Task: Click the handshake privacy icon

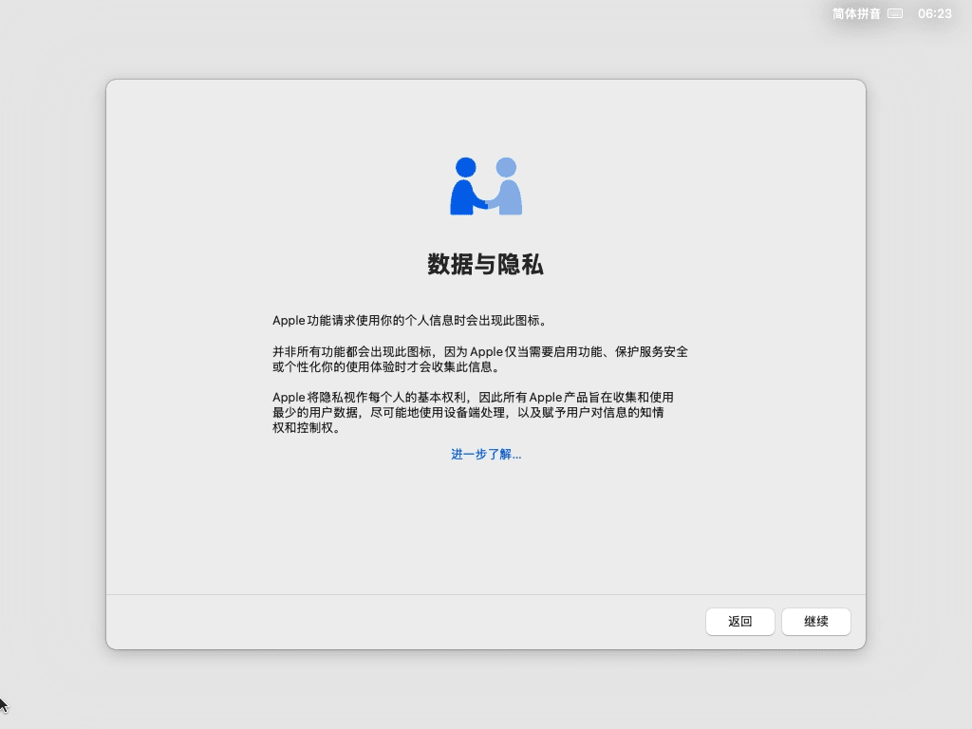Action: [486, 186]
